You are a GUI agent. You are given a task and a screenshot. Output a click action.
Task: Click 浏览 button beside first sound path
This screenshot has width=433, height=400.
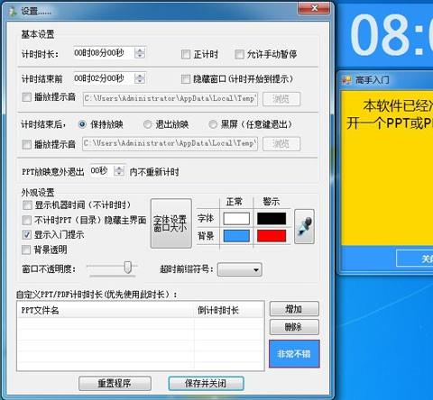point(281,99)
